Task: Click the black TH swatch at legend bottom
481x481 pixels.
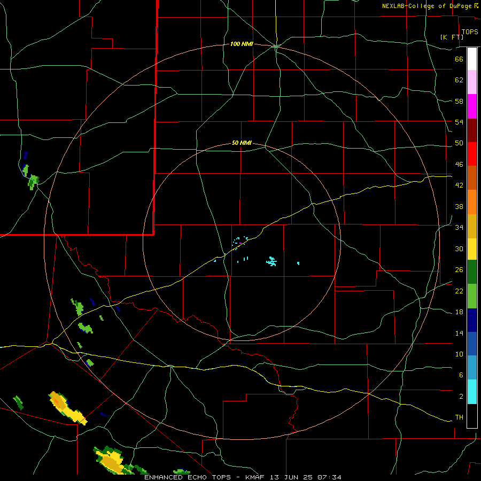Action: tap(472, 416)
